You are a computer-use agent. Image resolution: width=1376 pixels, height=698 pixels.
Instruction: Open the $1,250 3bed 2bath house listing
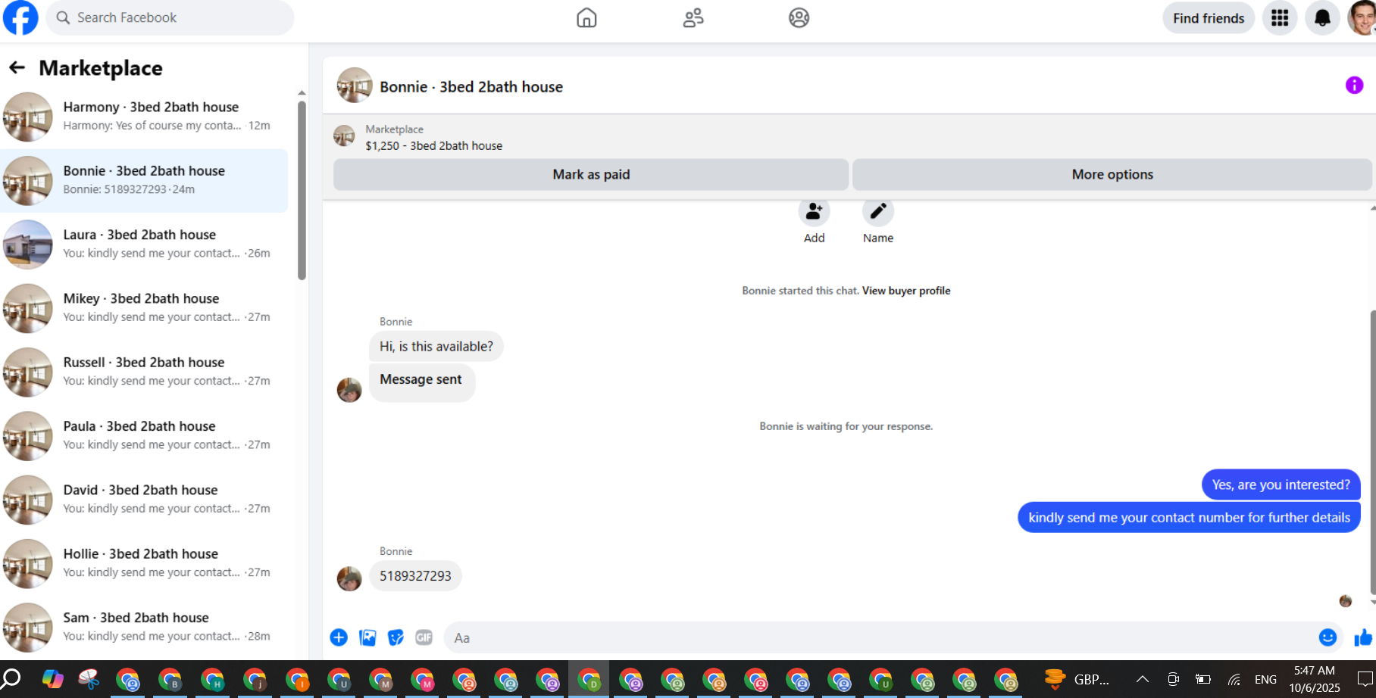pyautogui.click(x=433, y=145)
